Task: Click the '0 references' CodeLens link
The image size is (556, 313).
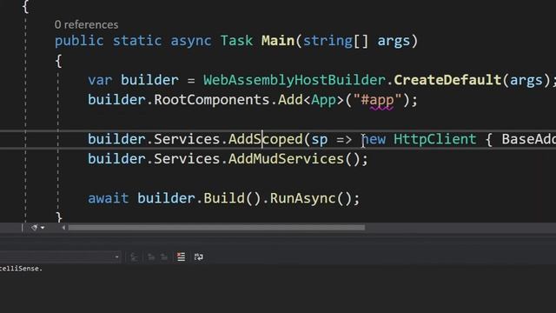Action: tap(87, 24)
